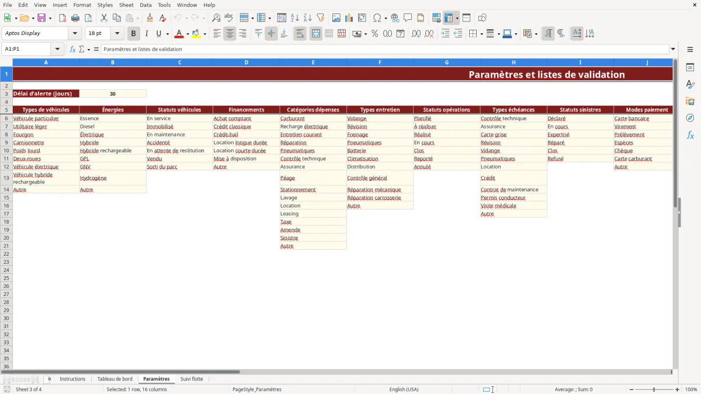
Task: Open the Font Name dropdown
Action: click(x=75, y=34)
